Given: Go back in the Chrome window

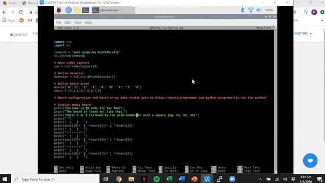Looking at the screenshot, I should pyautogui.click(x=5, y=12).
